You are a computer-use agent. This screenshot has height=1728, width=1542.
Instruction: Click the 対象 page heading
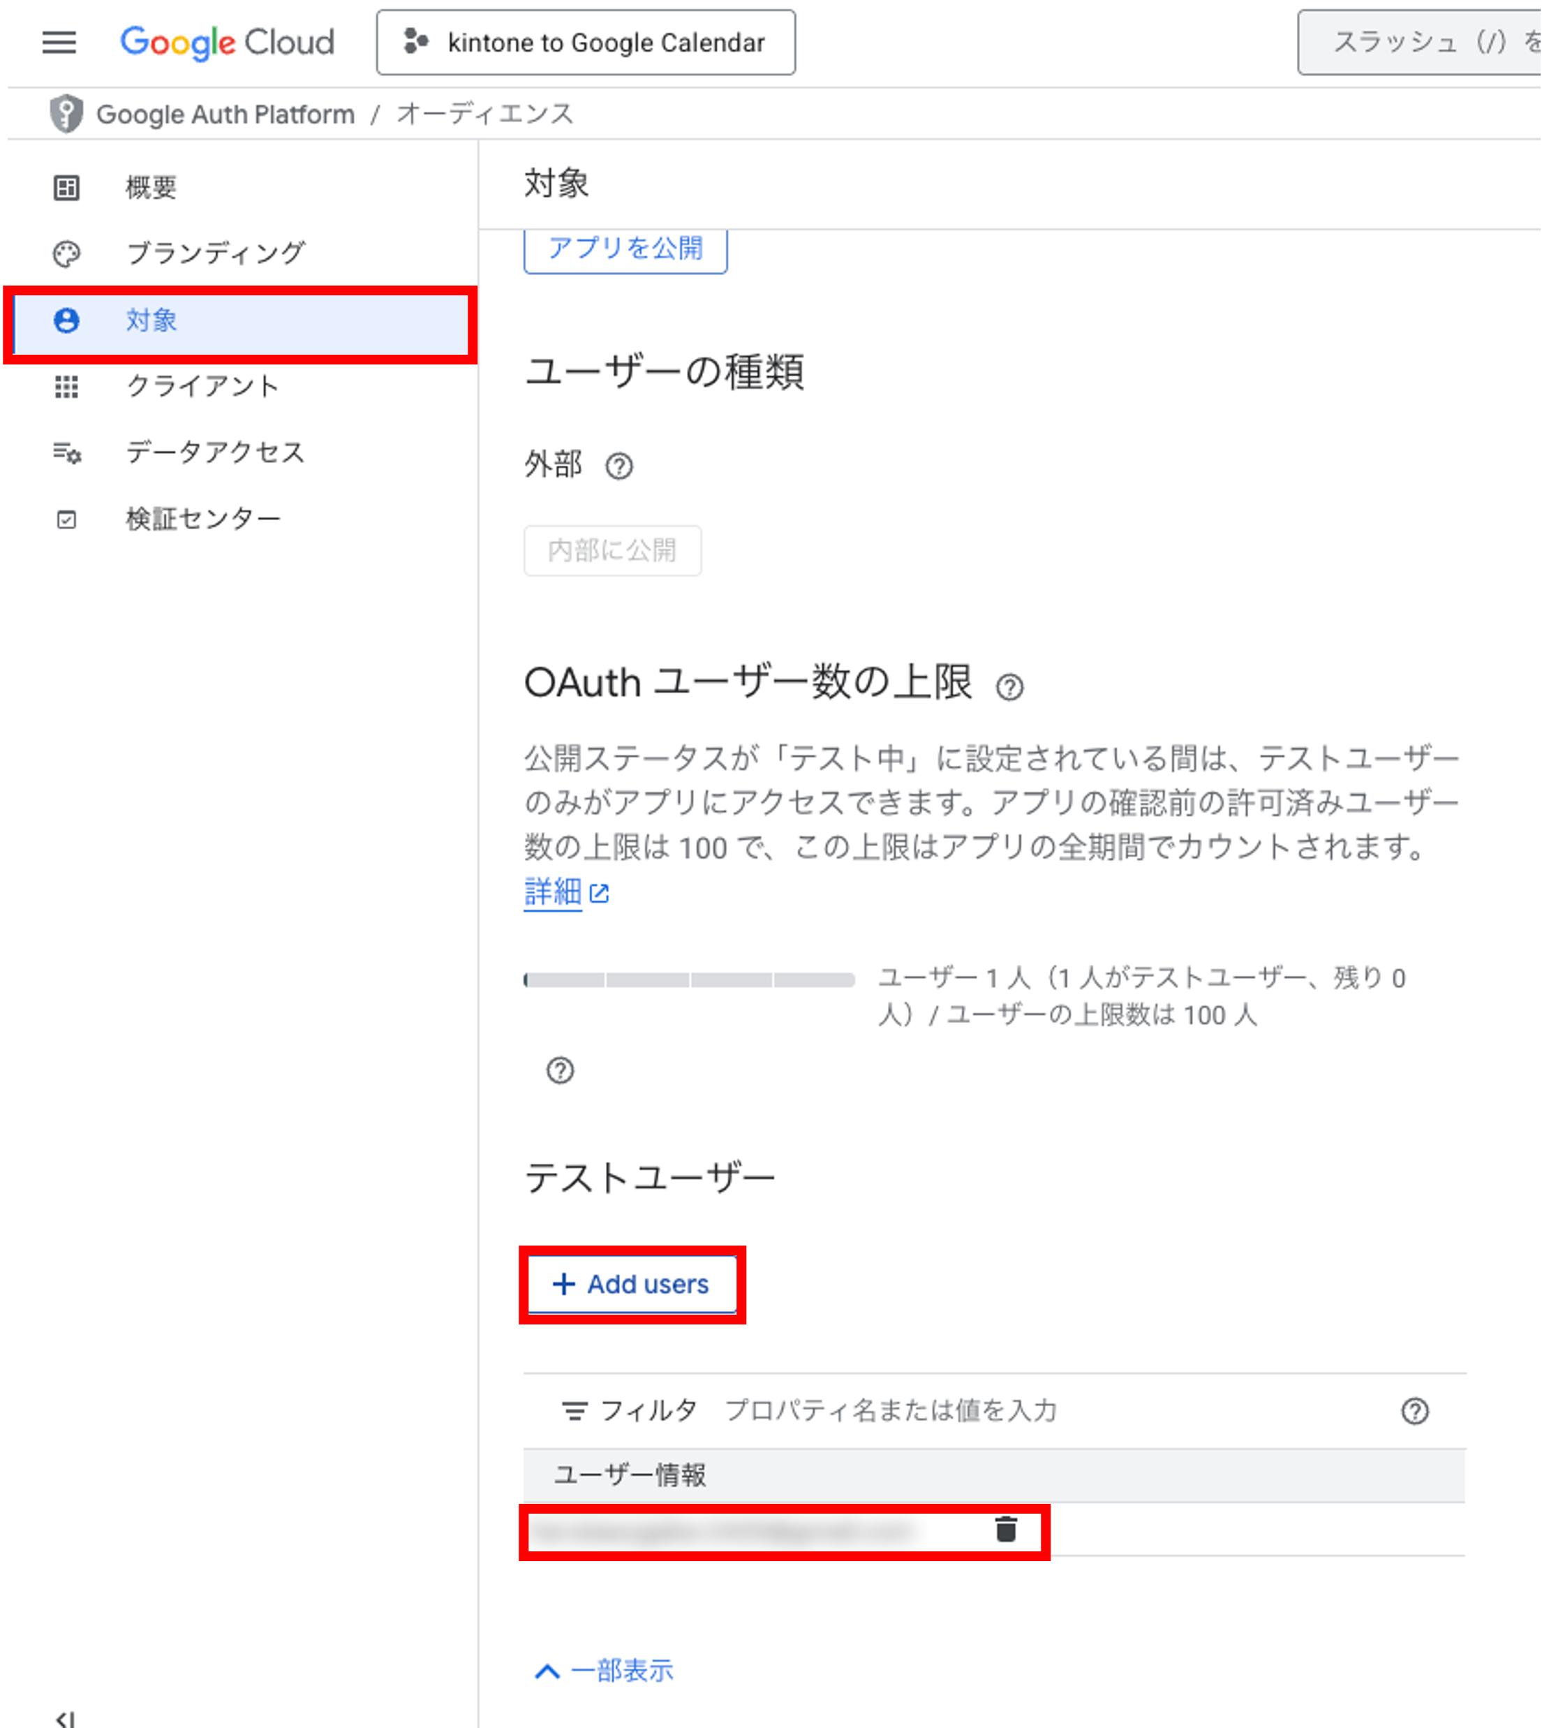tap(556, 183)
